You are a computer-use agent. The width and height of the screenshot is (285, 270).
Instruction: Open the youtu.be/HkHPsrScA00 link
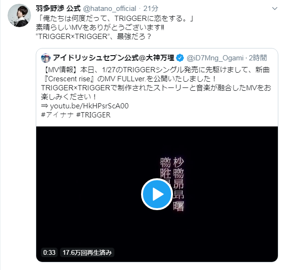89,106
